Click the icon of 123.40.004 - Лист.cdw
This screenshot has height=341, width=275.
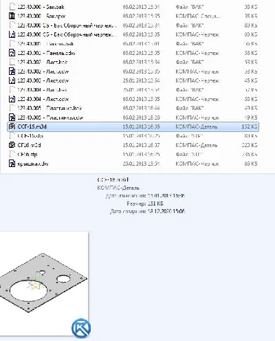pyautogui.click(x=12, y=99)
